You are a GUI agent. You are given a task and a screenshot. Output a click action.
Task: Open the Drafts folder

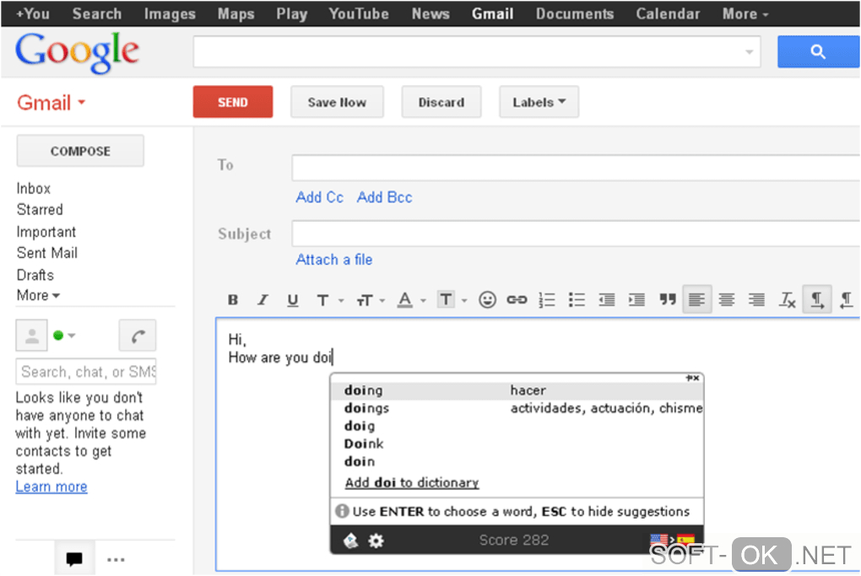(35, 276)
